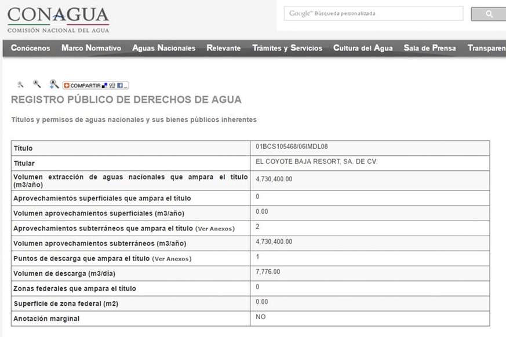The height and width of the screenshot is (337, 506).
Task: Open the Conócenos menu
Action: click(x=31, y=49)
